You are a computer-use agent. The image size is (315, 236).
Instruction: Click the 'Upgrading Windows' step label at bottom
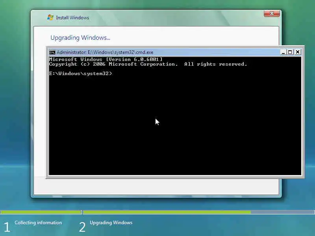click(111, 223)
